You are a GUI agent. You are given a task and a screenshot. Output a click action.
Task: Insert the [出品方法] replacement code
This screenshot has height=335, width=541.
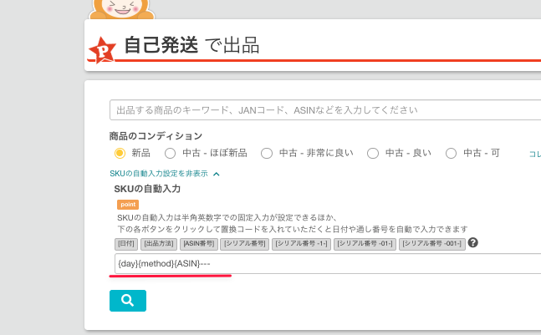click(x=159, y=244)
